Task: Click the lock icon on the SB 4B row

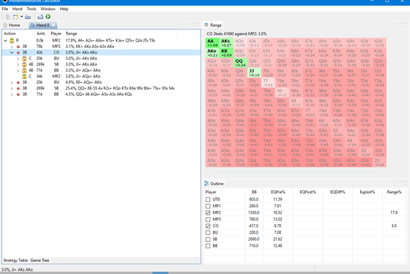Action: coord(25,64)
